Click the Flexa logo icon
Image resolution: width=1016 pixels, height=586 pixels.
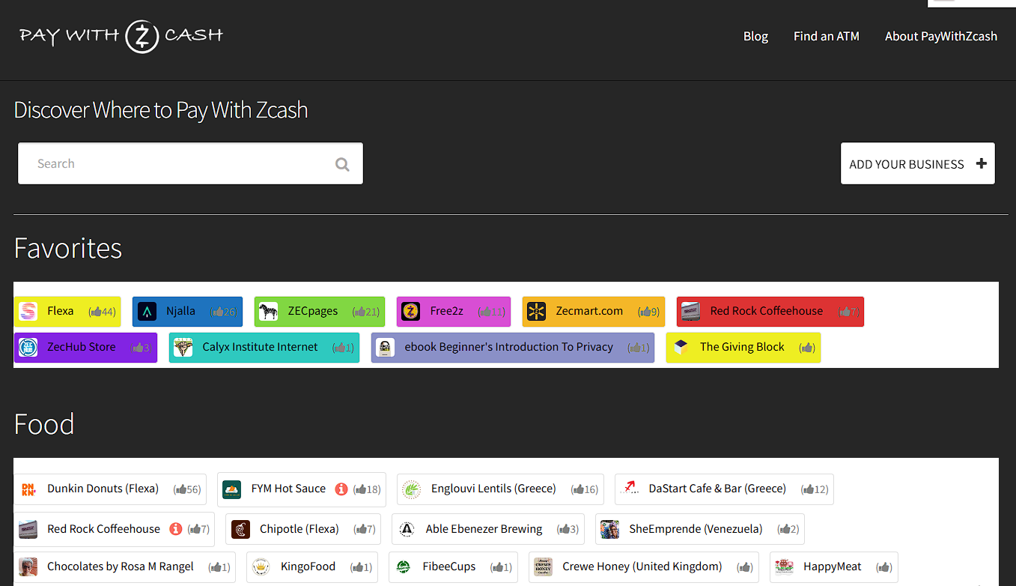pos(28,311)
